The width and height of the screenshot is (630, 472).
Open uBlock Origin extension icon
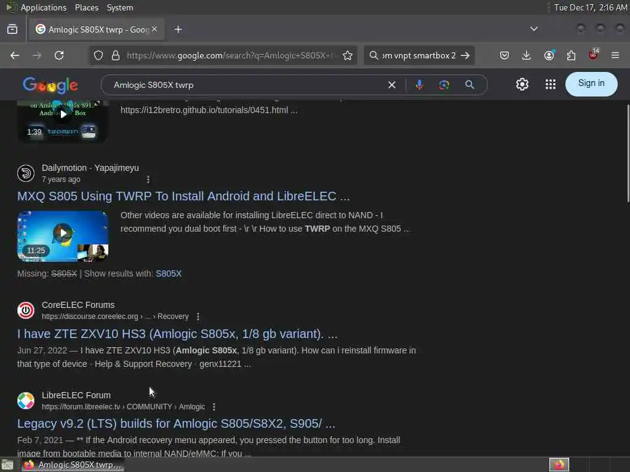pos(594,55)
